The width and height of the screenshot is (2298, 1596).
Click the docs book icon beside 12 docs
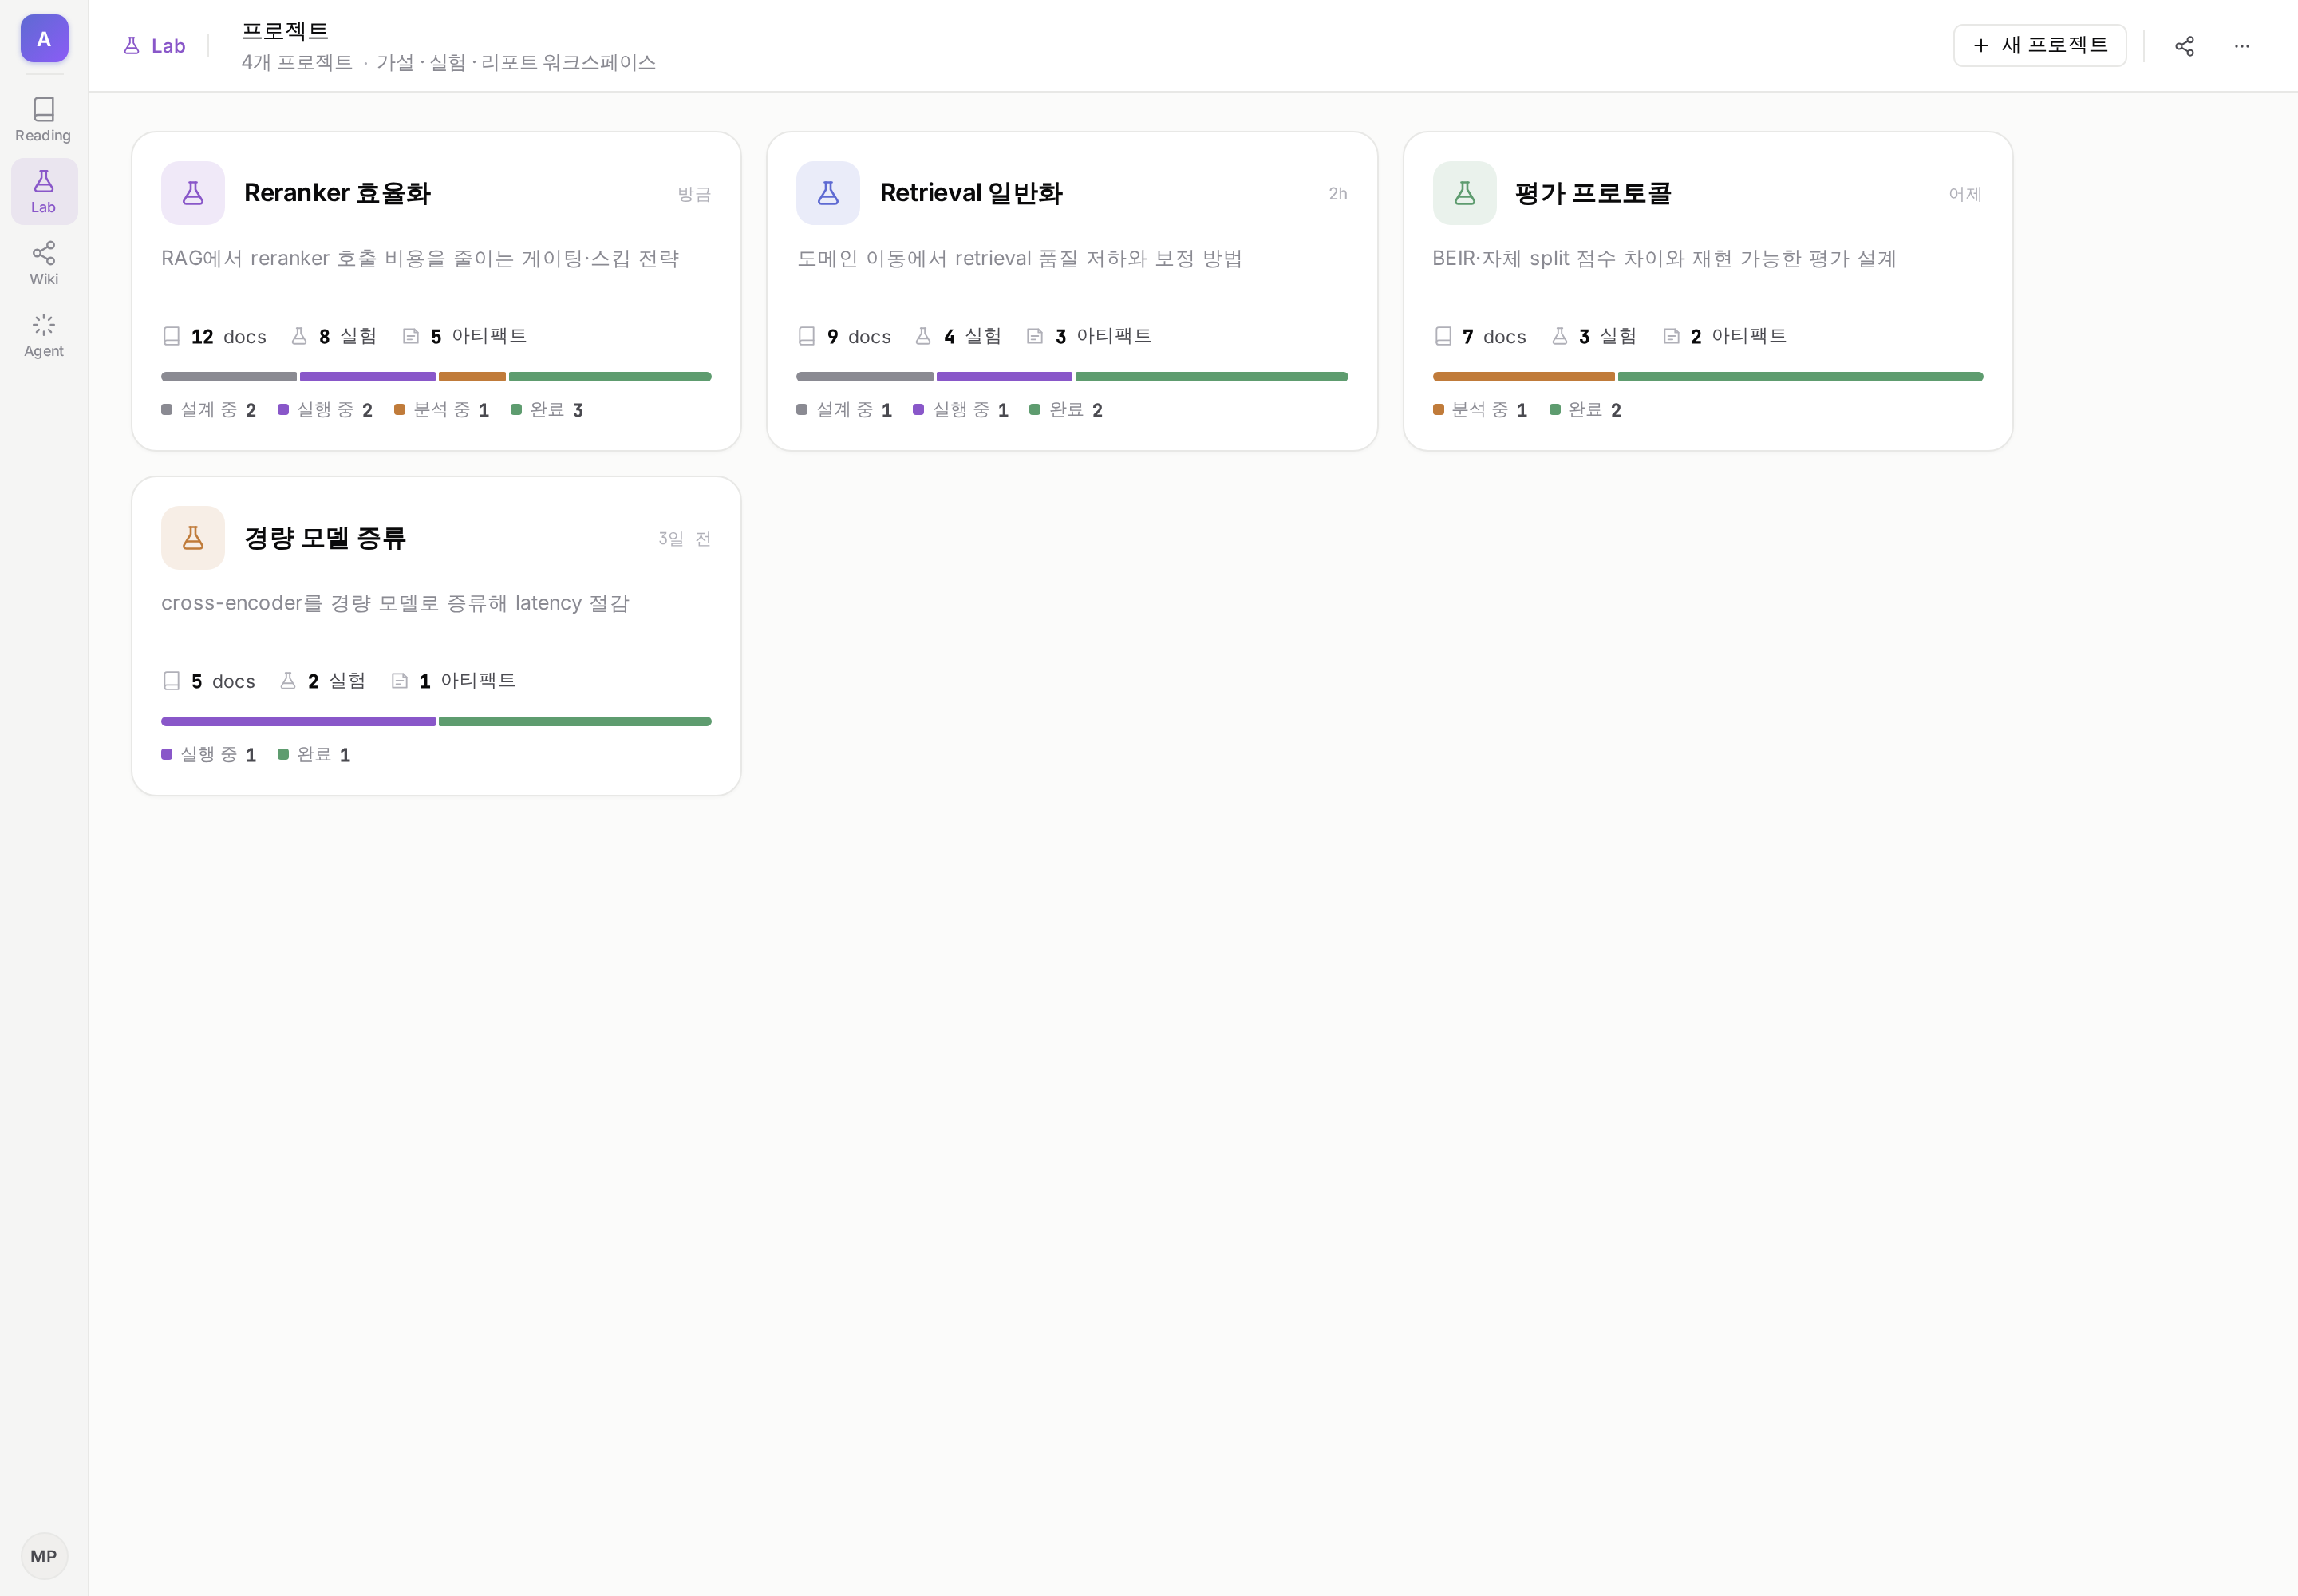point(171,336)
